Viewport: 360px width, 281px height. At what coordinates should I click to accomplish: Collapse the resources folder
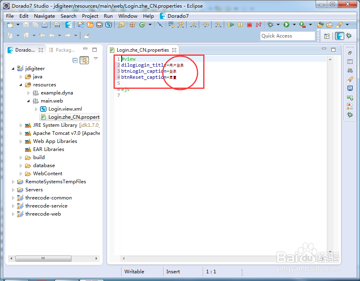[x=21, y=85]
